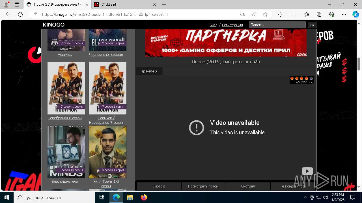Open Уилл Трент poster thumbnail
This screenshot has width=362, height=203.
click(x=107, y=152)
